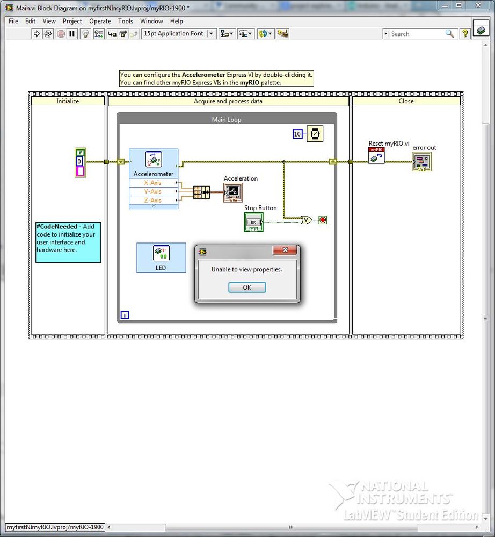The height and width of the screenshot is (537, 495).
Task: Click the Search input field
Action: tap(417, 34)
